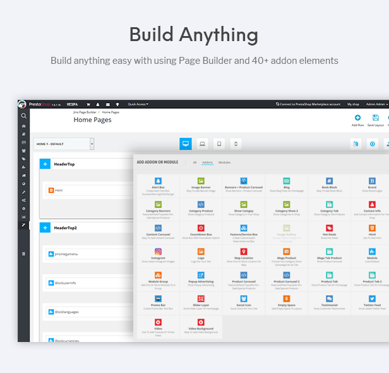
Task: Add element to HeaderTop row
Action: point(45,164)
